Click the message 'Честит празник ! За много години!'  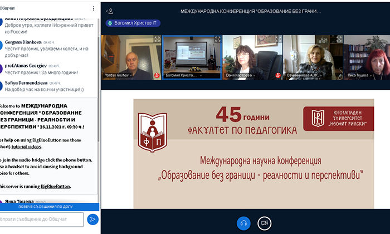coord(41,72)
